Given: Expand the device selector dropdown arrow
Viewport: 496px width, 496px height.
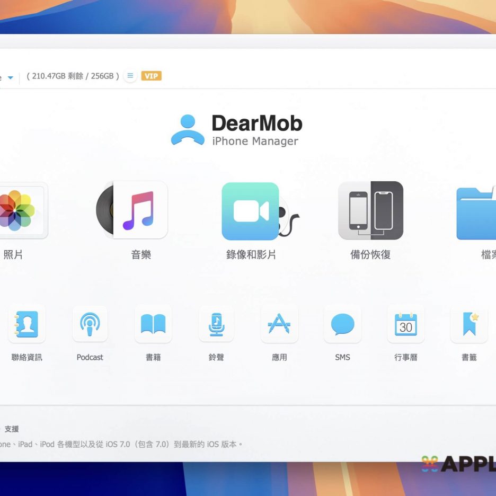Looking at the screenshot, I should pos(10,77).
